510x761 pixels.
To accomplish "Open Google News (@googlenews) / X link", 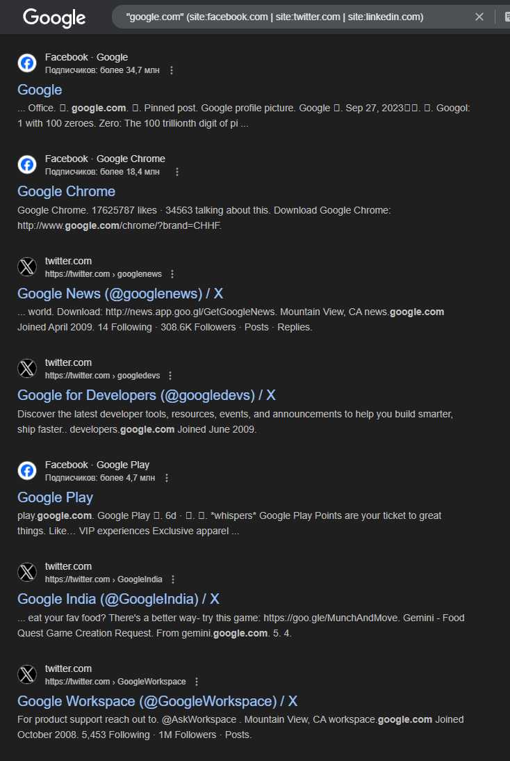I will tap(120, 294).
